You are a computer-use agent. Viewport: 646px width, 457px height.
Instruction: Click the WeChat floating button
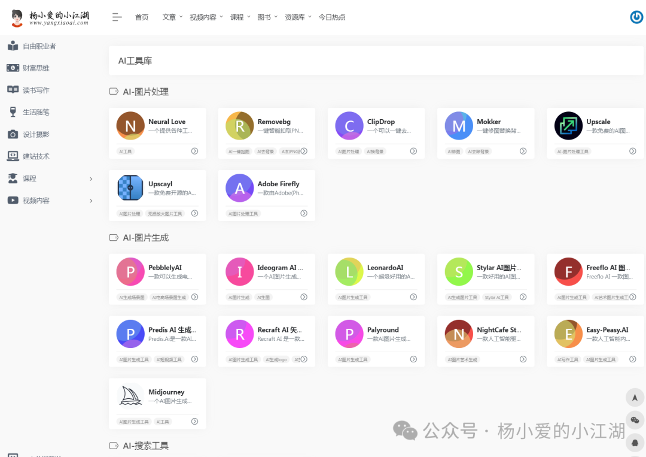pyautogui.click(x=635, y=420)
